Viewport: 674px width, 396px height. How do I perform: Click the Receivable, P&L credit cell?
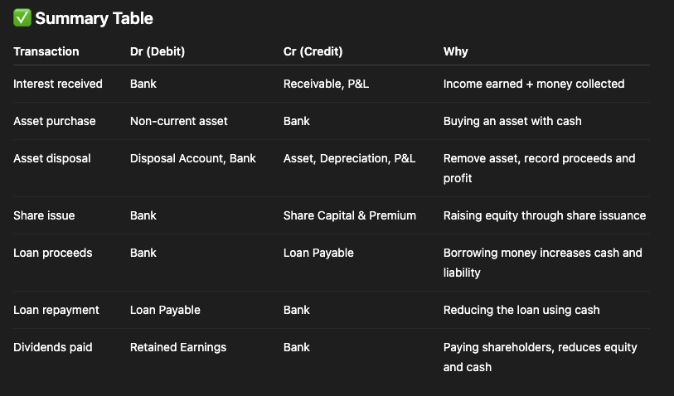pos(326,84)
